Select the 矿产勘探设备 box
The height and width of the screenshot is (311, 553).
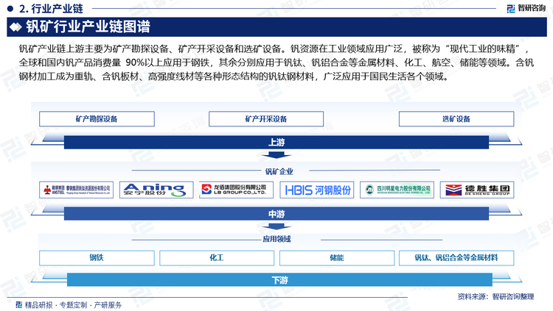pyautogui.click(x=97, y=119)
